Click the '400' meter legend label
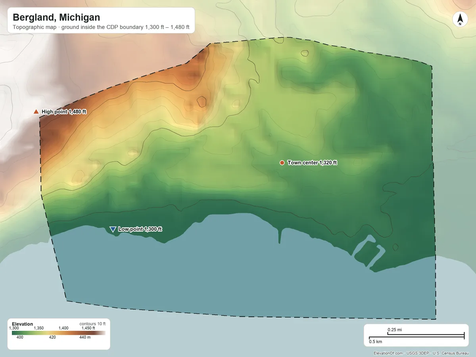 (20, 337)
